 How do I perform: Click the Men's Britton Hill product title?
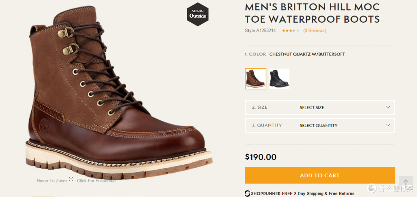(x=312, y=13)
